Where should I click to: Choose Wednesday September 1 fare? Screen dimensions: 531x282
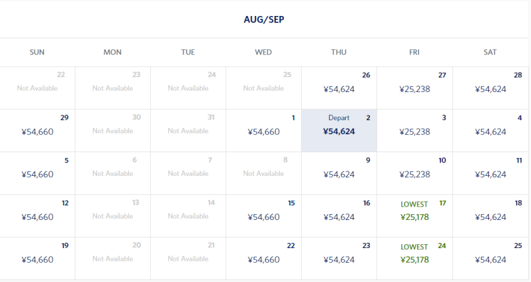click(x=263, y=131)
